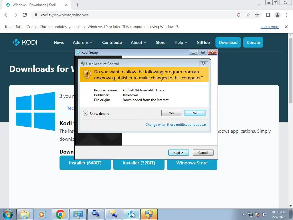This screenshot has height=220, width=293.
Task: Click the share page icon
Action: pos(248,15)
